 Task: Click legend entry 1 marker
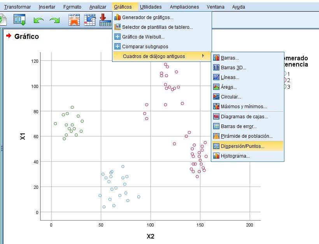pyautogui.click(x=284, y=74)
